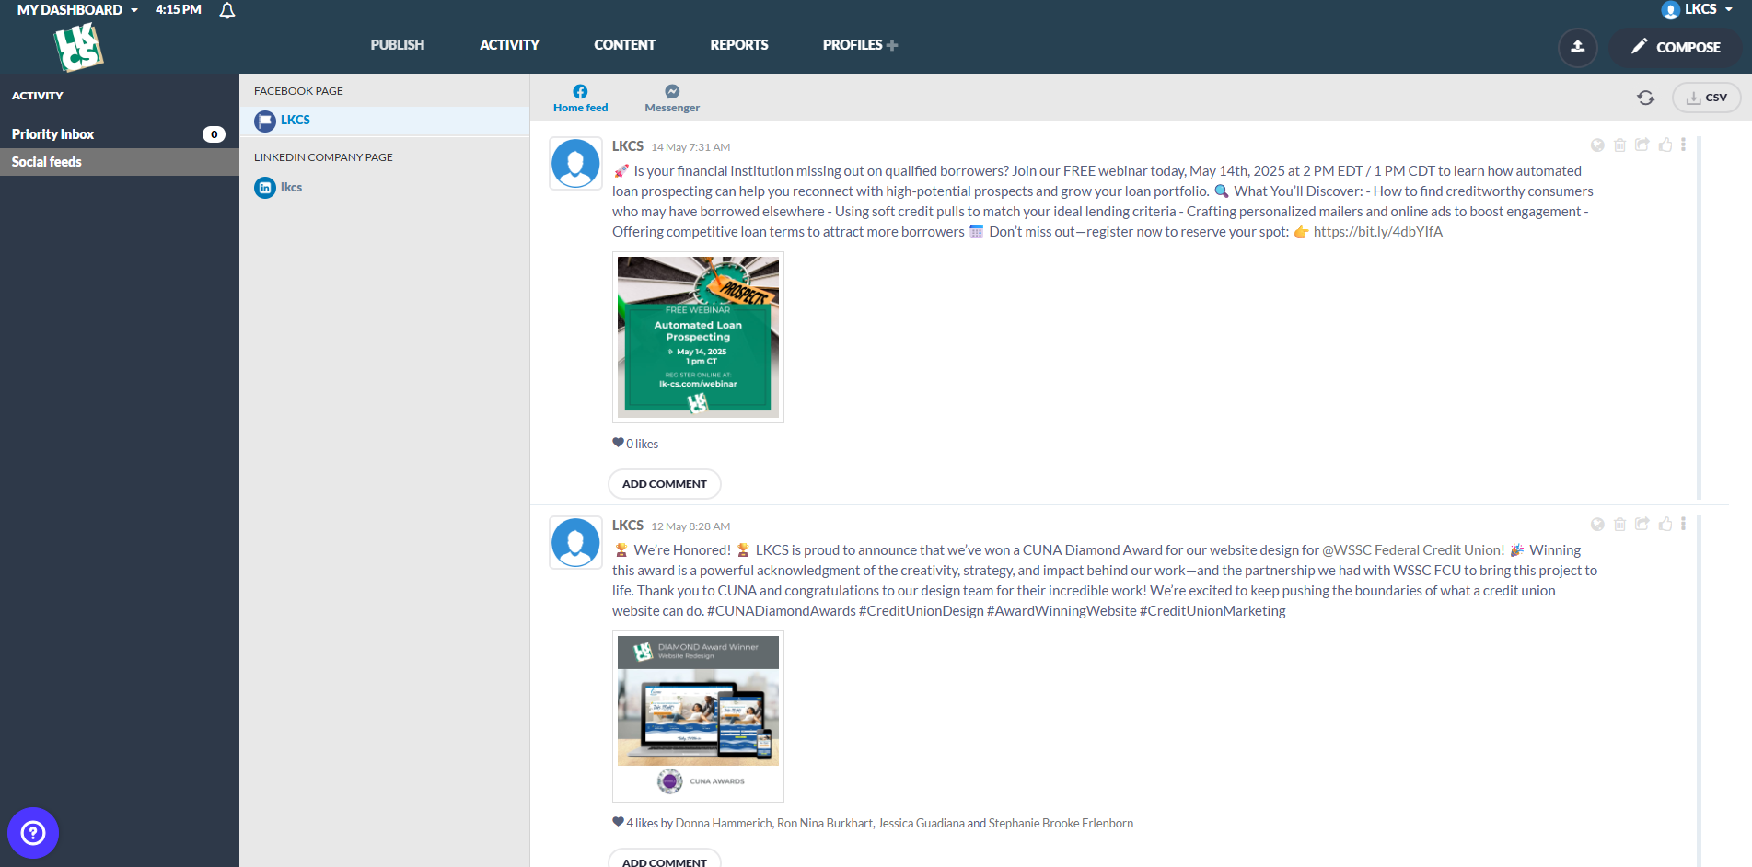Expand the LKCS account menu
This screenshot has width=1752, height=867.
(1698, 10)
